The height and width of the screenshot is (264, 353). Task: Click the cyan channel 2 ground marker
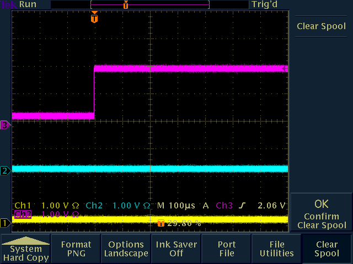click(4, 170)
